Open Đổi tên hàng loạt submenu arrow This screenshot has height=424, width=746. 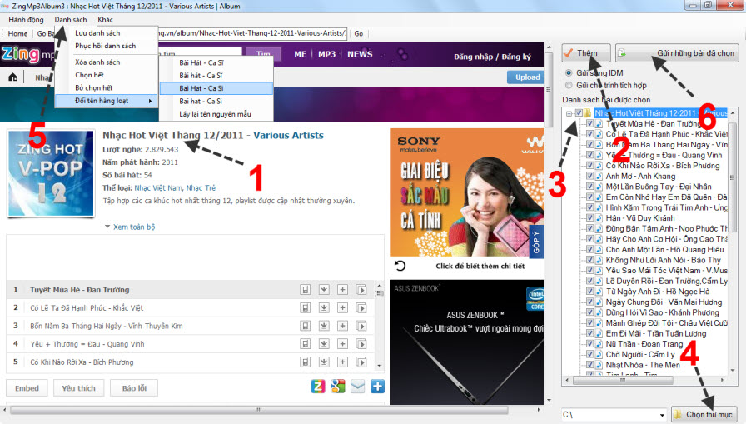point(151,101)
